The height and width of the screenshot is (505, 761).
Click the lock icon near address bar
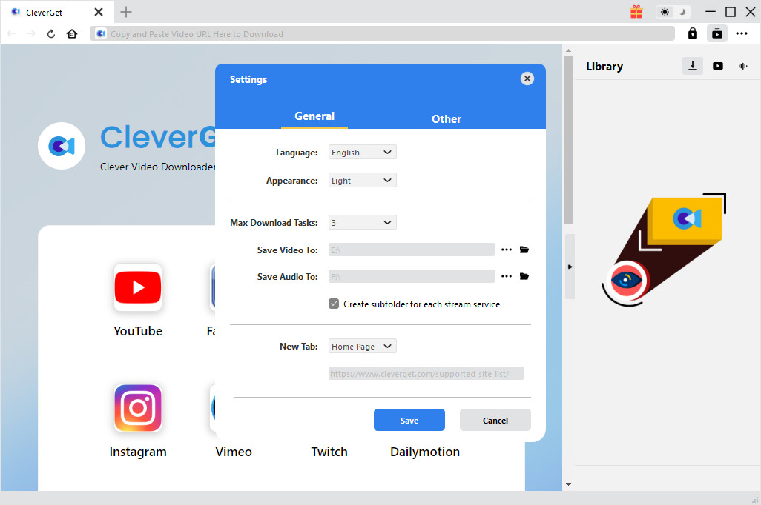tap(692, 33)
